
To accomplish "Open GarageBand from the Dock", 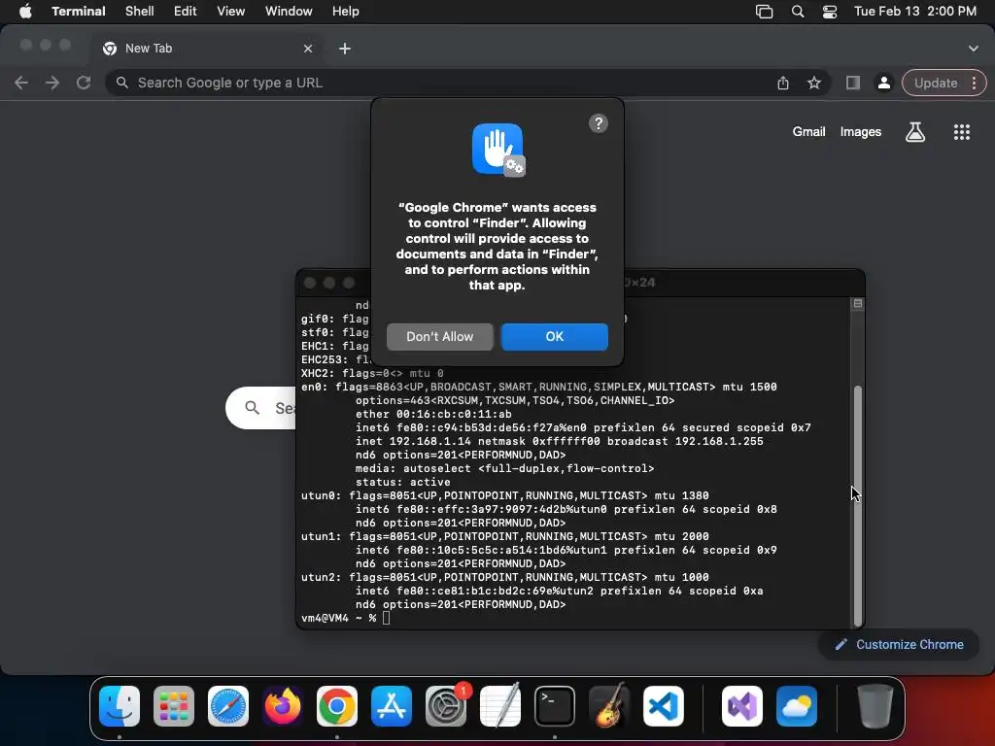I will point(609,706).
